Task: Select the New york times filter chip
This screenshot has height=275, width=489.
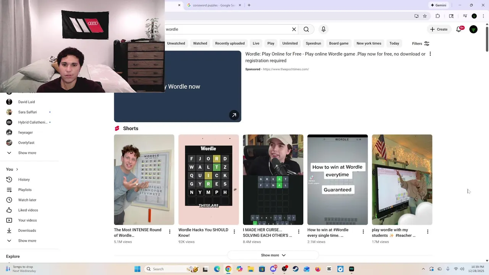Action: [369, 44]
